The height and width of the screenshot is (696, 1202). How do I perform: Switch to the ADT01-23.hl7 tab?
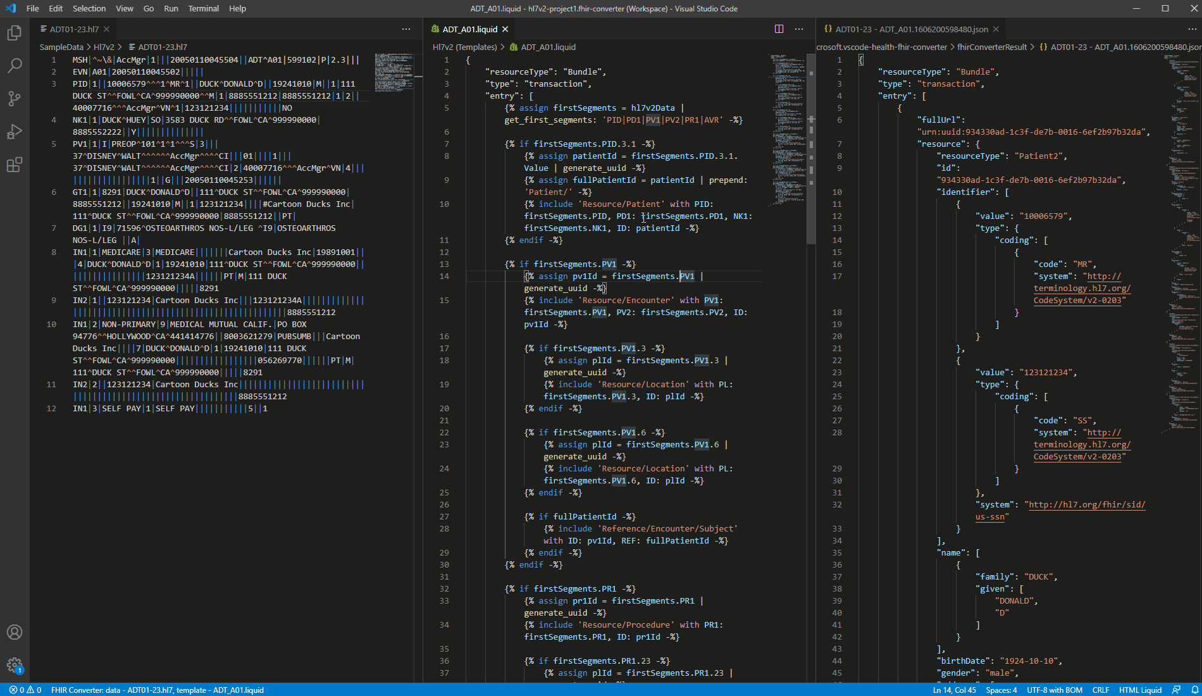pyautogui.click(x=75, y=29)
